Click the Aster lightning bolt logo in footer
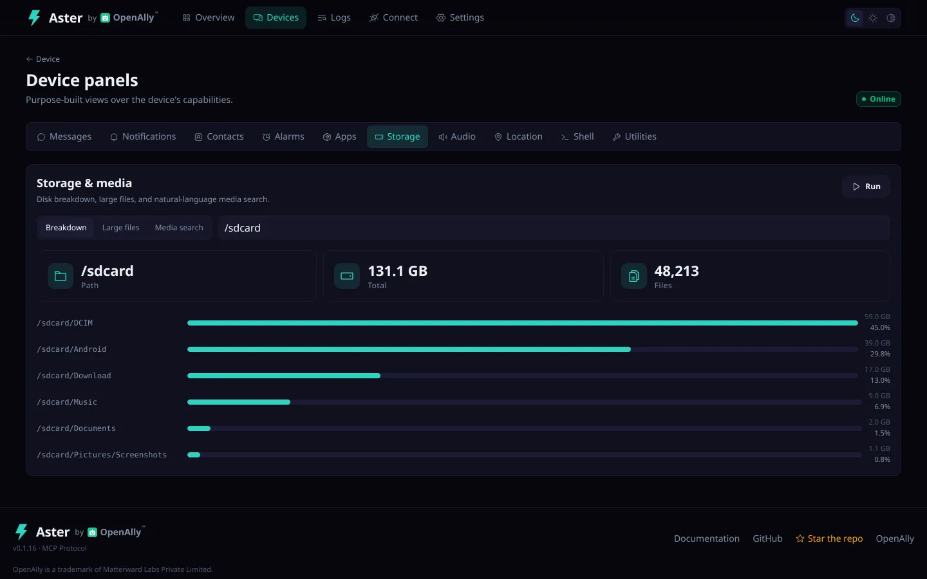Screen dimensions: 927x579 pyautogui.click(x=21, y=531)
